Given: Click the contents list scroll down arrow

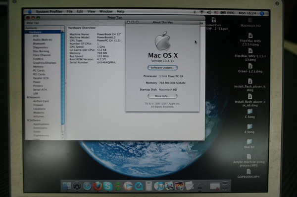Looking at the screenshot, I should click(63, 138).
